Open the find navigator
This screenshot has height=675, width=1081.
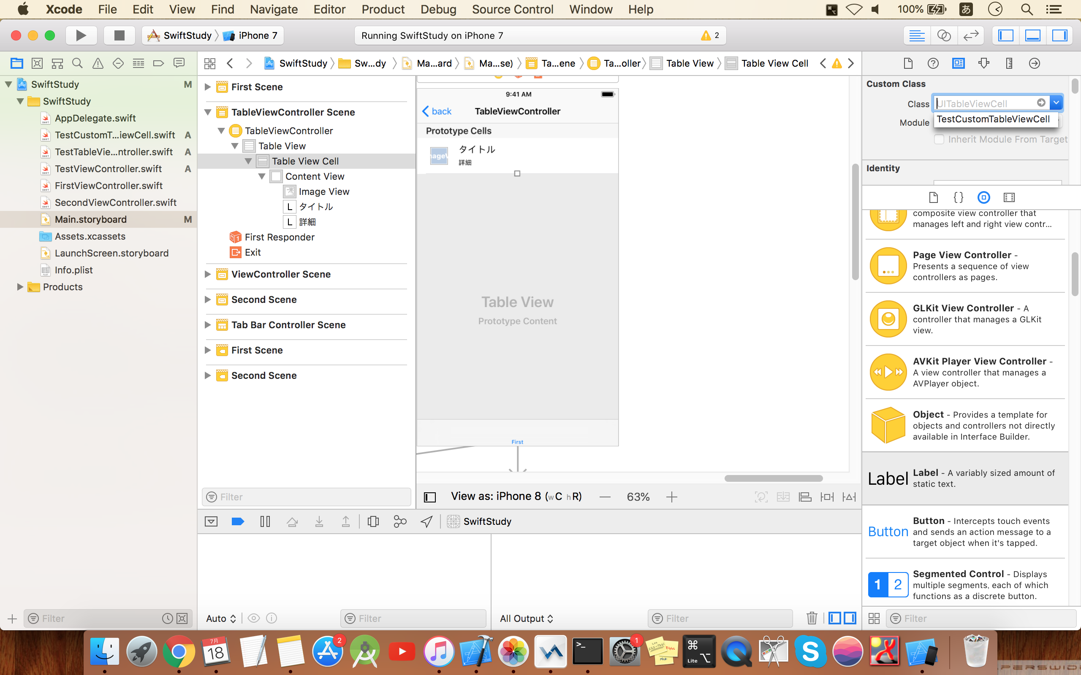tap(77, 63)
